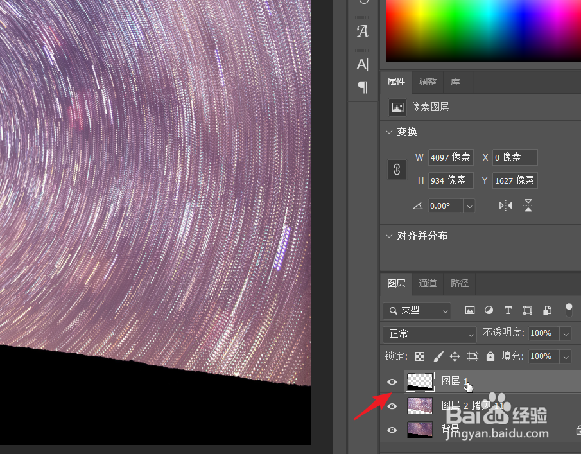Click the rotation angle field 0.00°
581x454 pixels.
coord(446,206)
